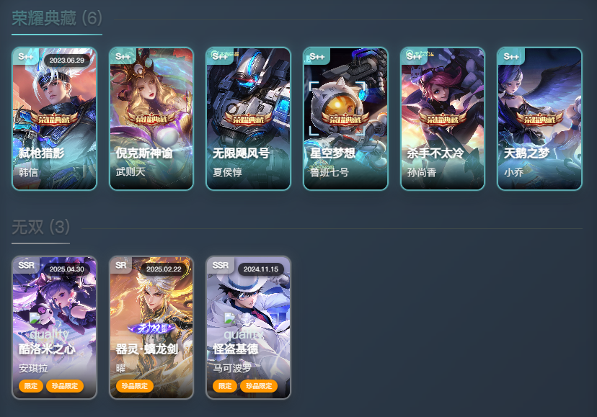Viewport: 597px width, 417px height.
Task: Click the 珍品限定 tag on 器灵·蟠龙剑
Action: [134, 386]
